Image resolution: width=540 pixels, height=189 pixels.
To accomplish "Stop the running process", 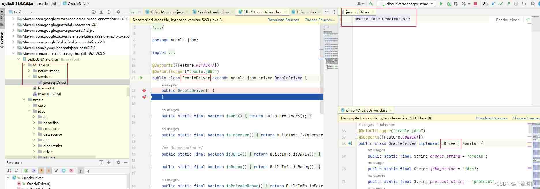I will click(x=475, y=4).
